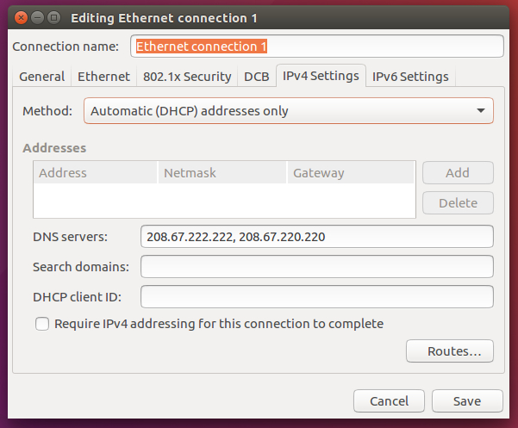Screen dimensions: 518x428
Task: Focus the DHCP client ID field
Action: pyautogui.click(x=316, y=297)
